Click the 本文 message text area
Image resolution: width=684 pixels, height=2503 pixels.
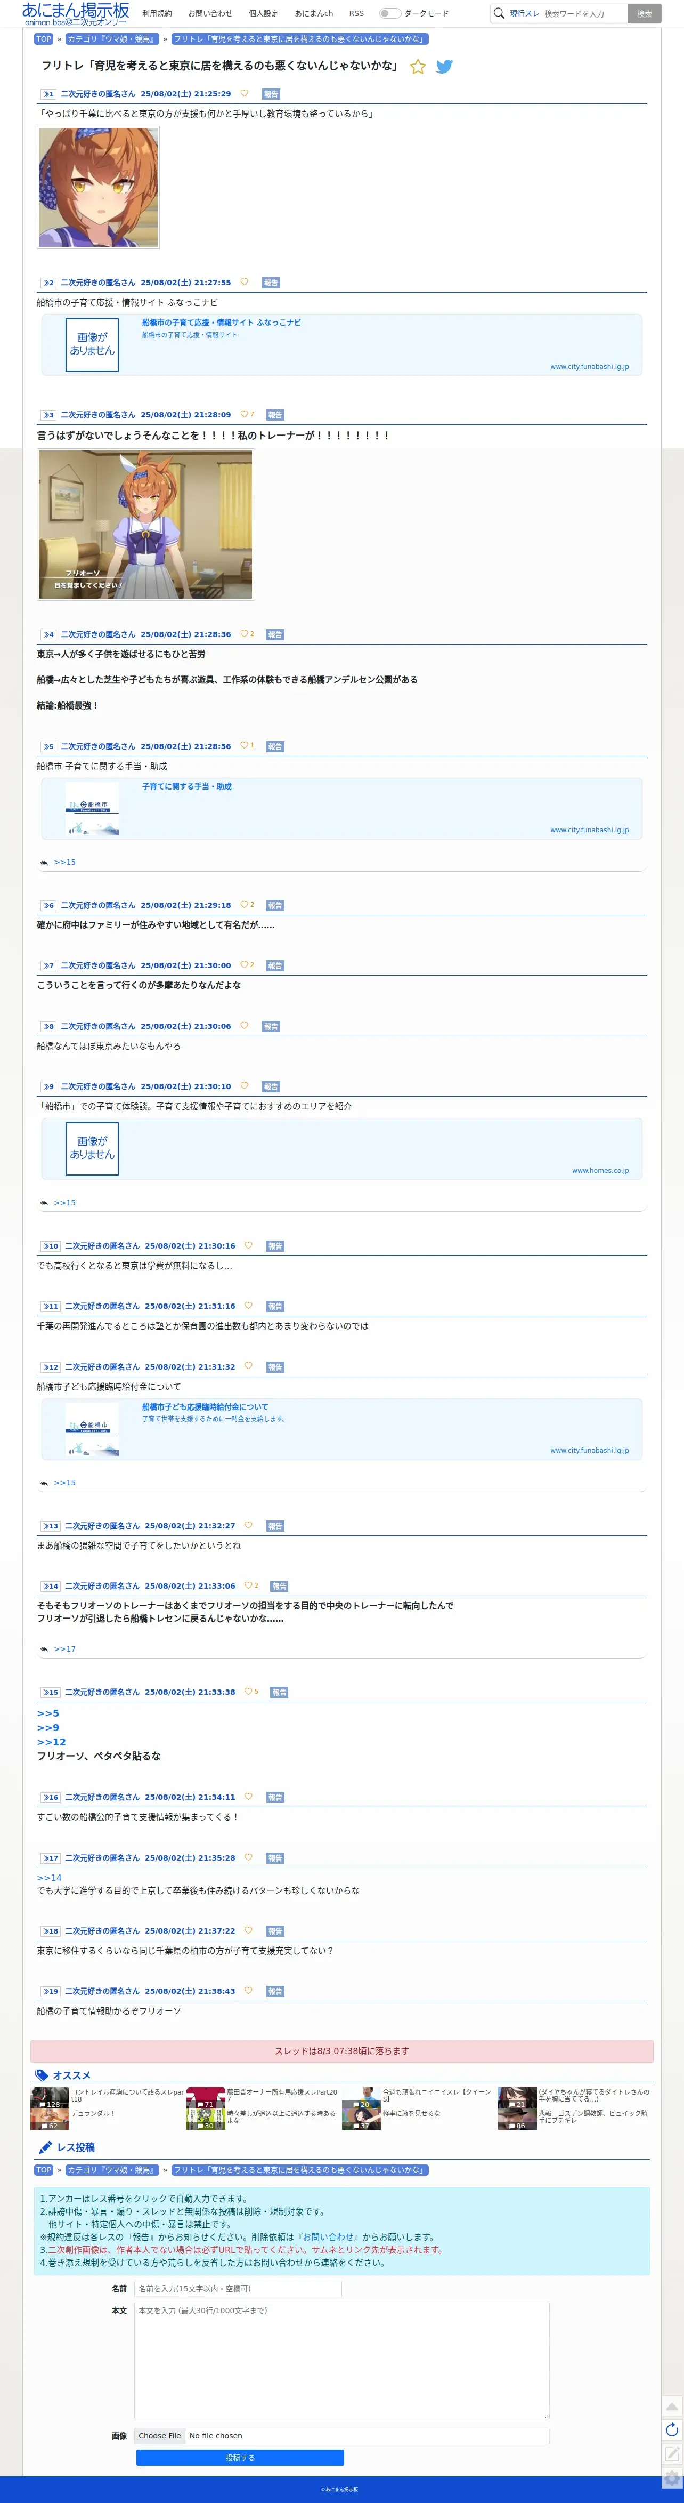342,2360
